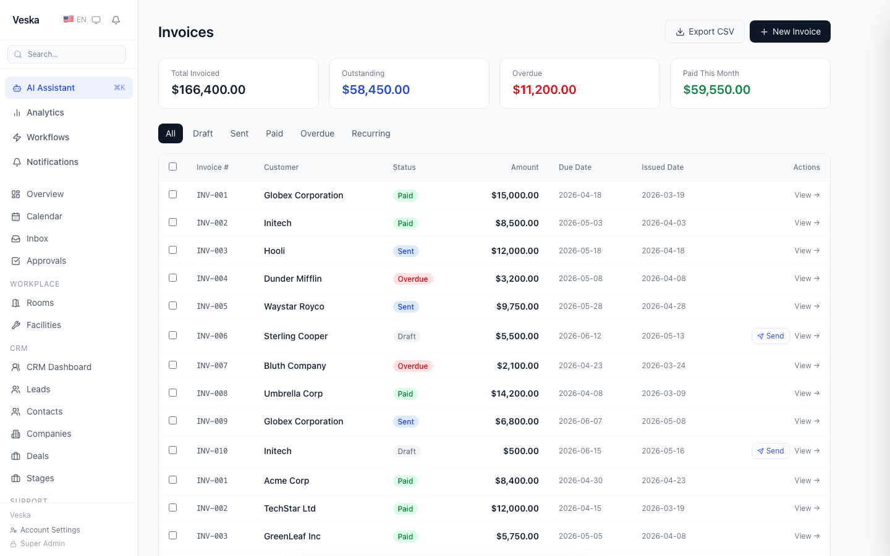Create a New Invoice
Viewport: 890px width, 556px height.
790,32
